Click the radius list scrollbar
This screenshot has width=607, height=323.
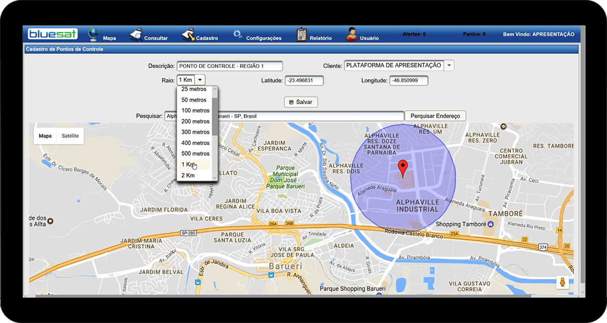(215, 117)
